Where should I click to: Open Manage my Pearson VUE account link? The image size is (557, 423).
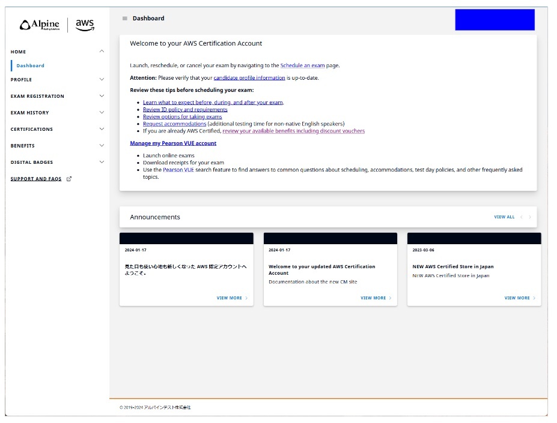(173, 143)
